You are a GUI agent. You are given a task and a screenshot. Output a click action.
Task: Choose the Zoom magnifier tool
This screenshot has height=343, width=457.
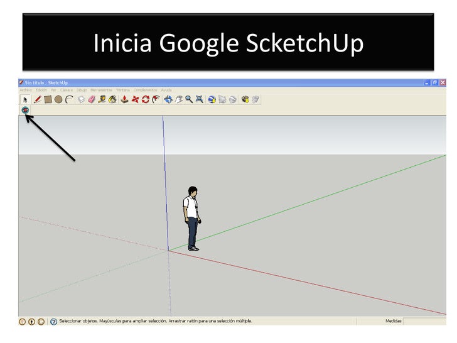[x=189, y=100]
